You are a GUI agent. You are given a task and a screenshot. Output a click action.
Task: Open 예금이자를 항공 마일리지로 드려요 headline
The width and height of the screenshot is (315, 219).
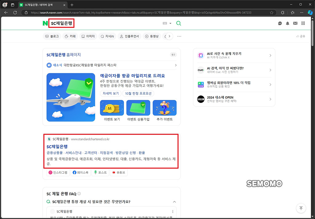click(x=132, y=76)
